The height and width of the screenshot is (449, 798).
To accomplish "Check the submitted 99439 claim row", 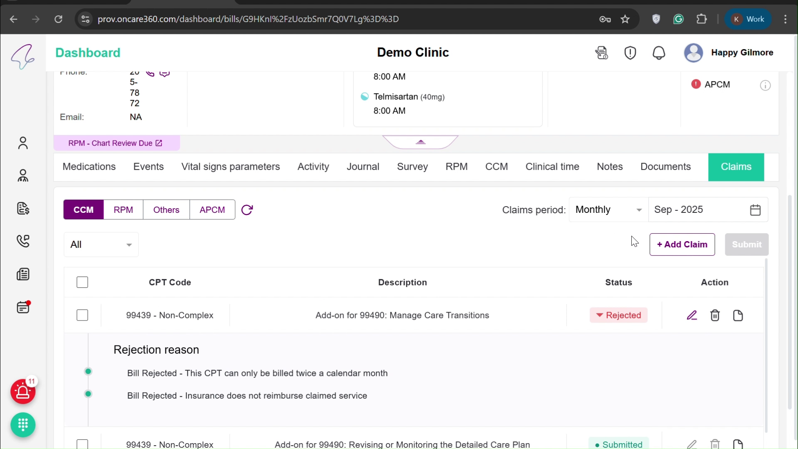I will pyautogui.click(x=82, y=444).
